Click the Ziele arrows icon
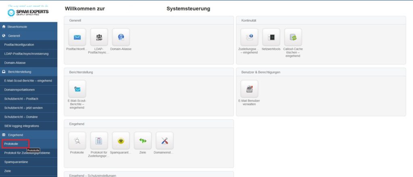The height and width of the screenshot is (177, 413). (x=142, y=140)
